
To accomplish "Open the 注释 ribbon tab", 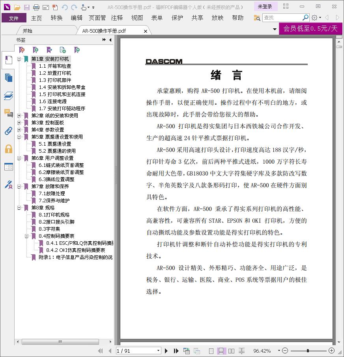I will pyautogui.click(x=117, y=18).
